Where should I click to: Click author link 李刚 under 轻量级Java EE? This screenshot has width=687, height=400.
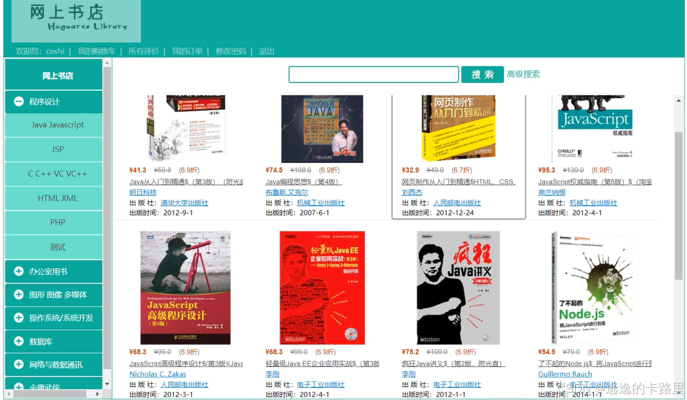coord(272,374)
